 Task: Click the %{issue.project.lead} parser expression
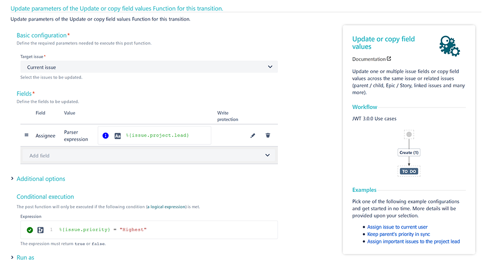point(157,135)
